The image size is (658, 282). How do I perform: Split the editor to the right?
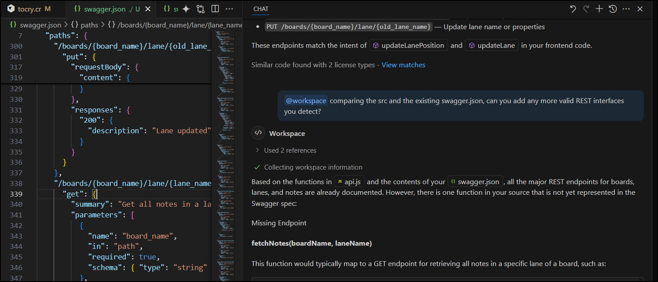tap(215, 9)
